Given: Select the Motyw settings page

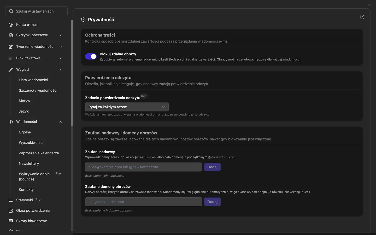Looking at the screenshot, I should (x=24, y=101).
